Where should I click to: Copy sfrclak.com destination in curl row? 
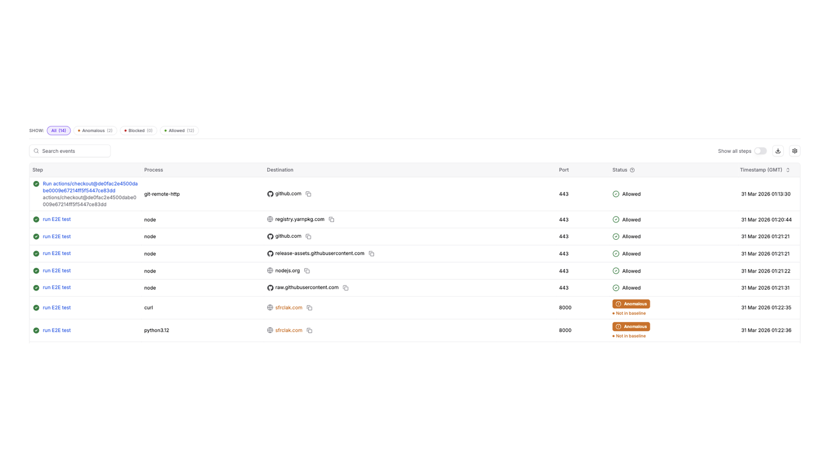309,308
